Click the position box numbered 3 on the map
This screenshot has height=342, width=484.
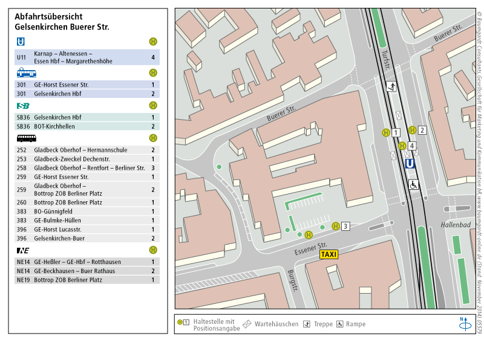tap(345, 227)
